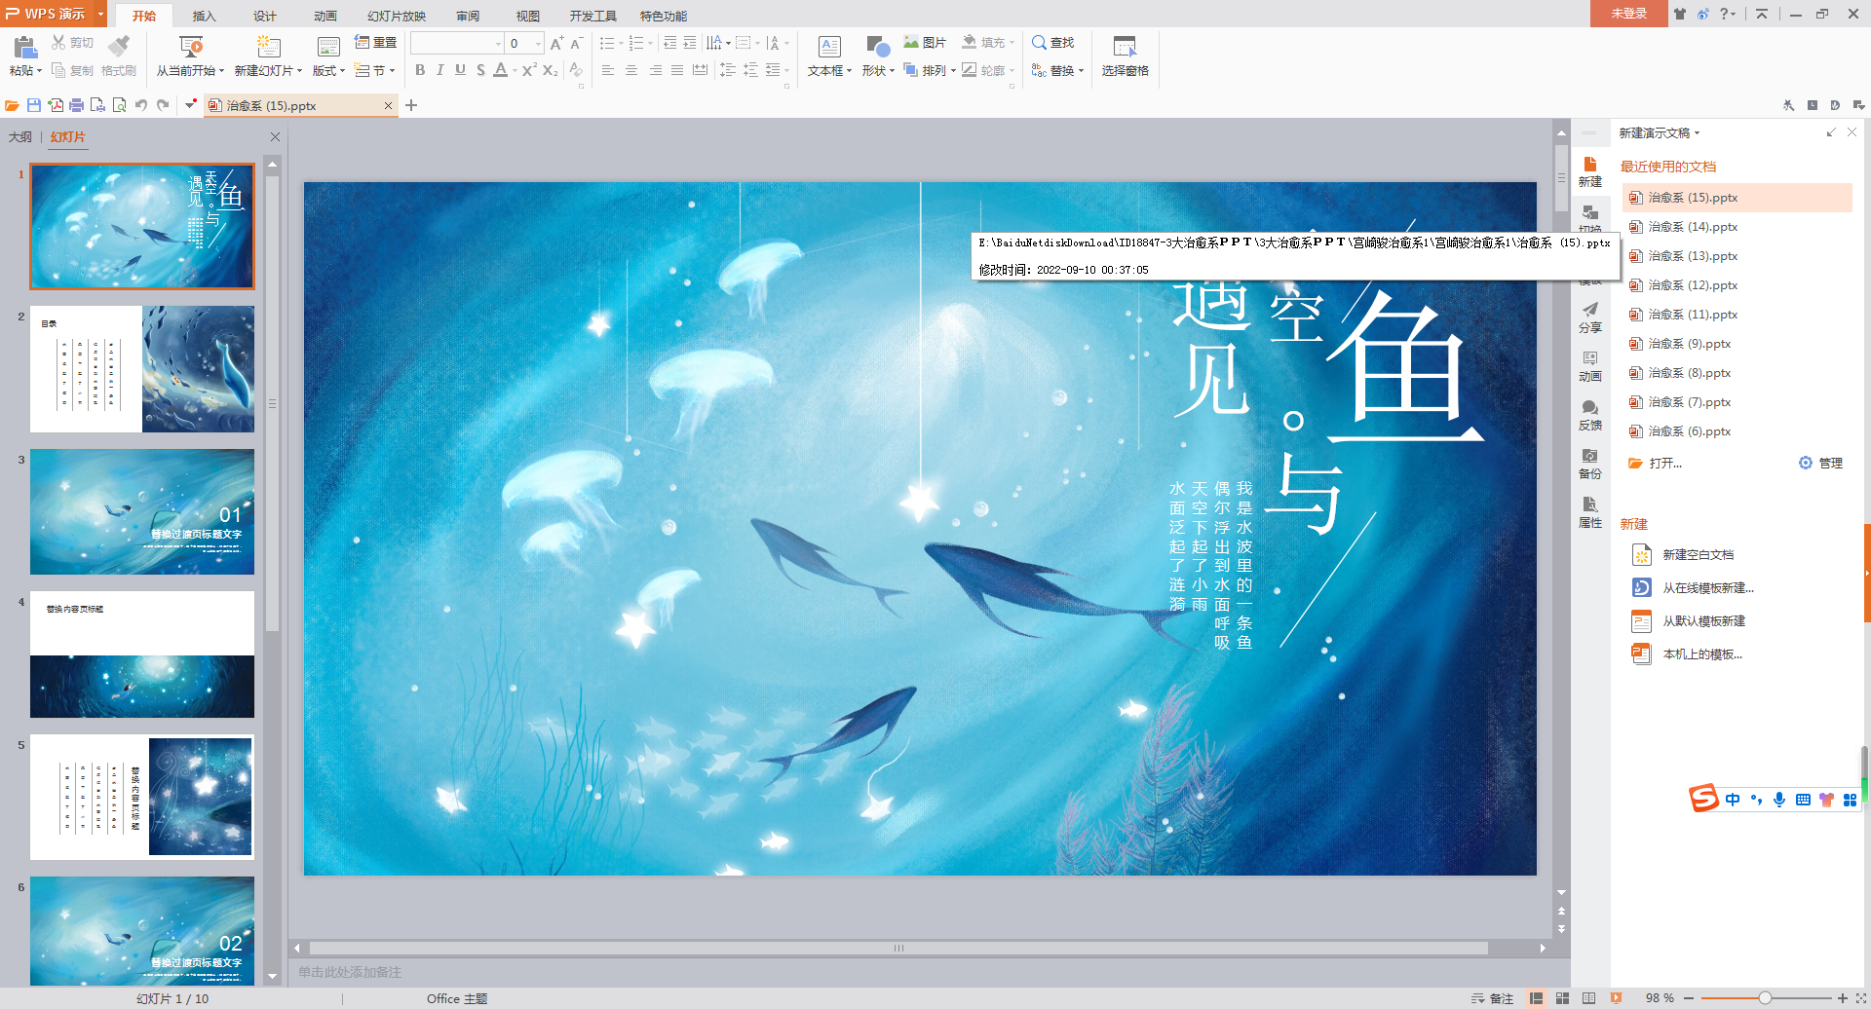
Task: Click the 新建 (New) sidebar icon
Action: coord(1590,171)
